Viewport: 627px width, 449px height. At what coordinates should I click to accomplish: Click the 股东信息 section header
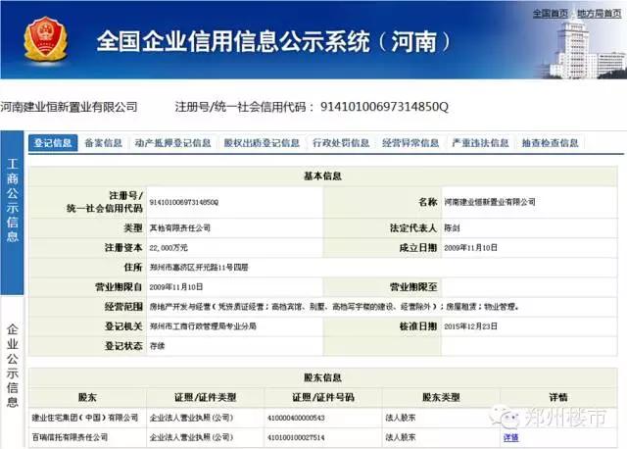pyautogui.click(x=322, y=377)
